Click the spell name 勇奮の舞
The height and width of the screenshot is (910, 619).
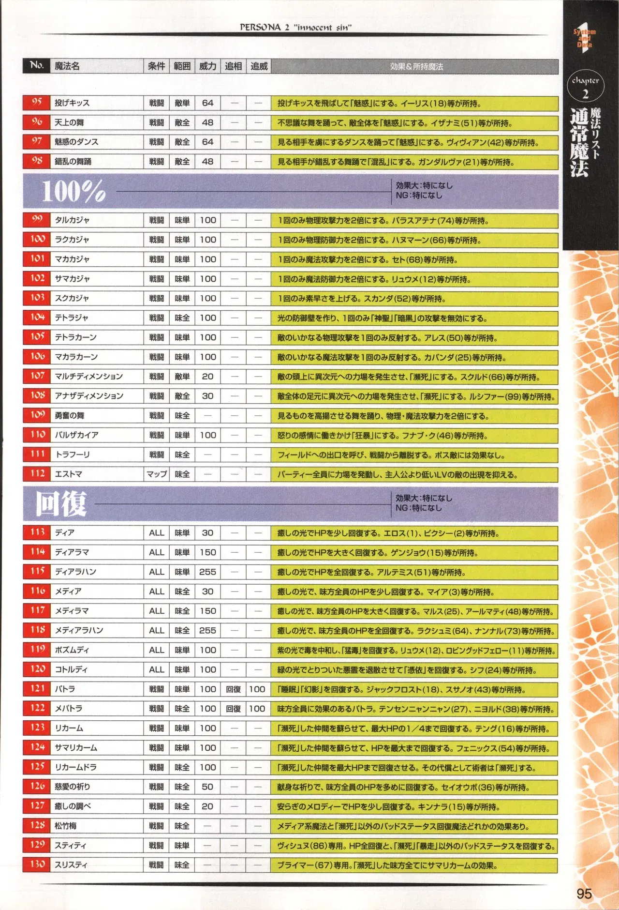pyautogui.click(x=69, y=416)
